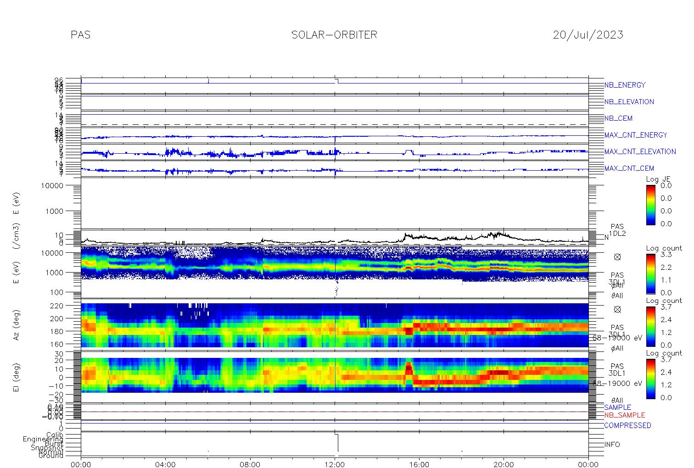This screenshot has height=468, width=694.
Task: Click the SAMPLE label in blue
Action: (617, 407)
